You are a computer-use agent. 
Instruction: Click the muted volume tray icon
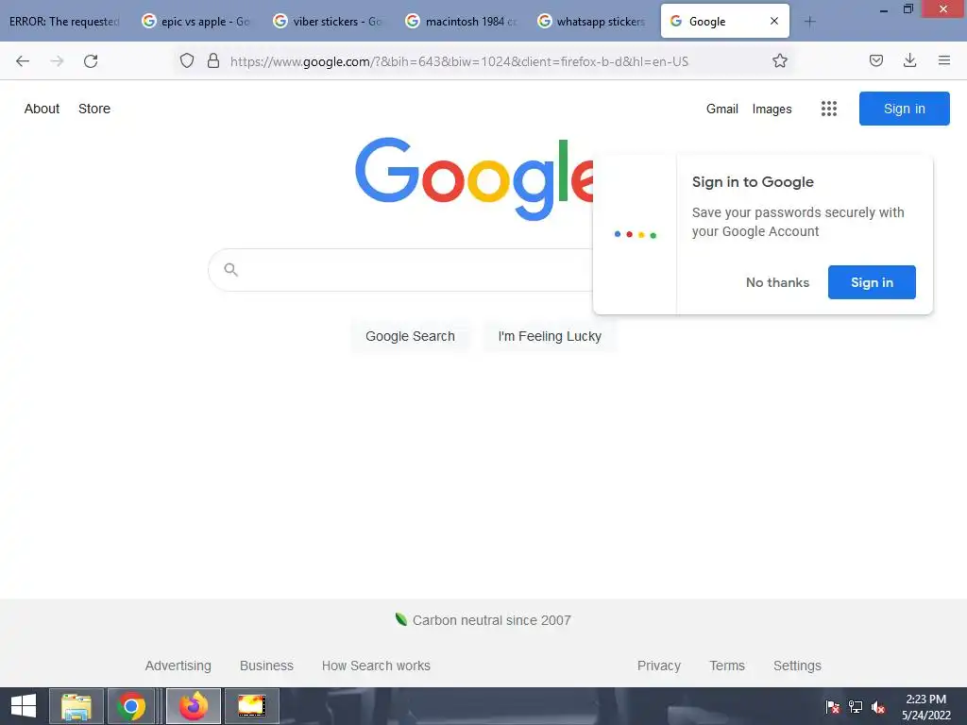(x=878, y=706)
